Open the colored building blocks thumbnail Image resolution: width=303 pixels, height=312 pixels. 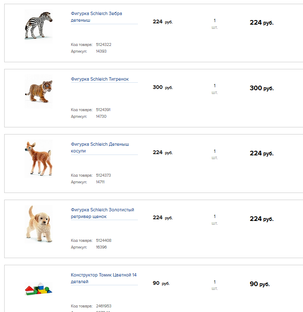coord(38,288)
